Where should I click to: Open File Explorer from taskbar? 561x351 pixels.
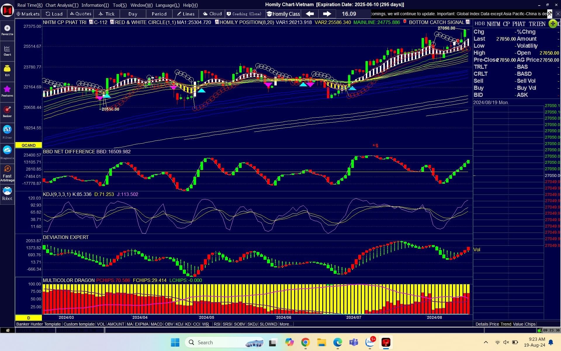pyautogui.click(x=321, y=342)
